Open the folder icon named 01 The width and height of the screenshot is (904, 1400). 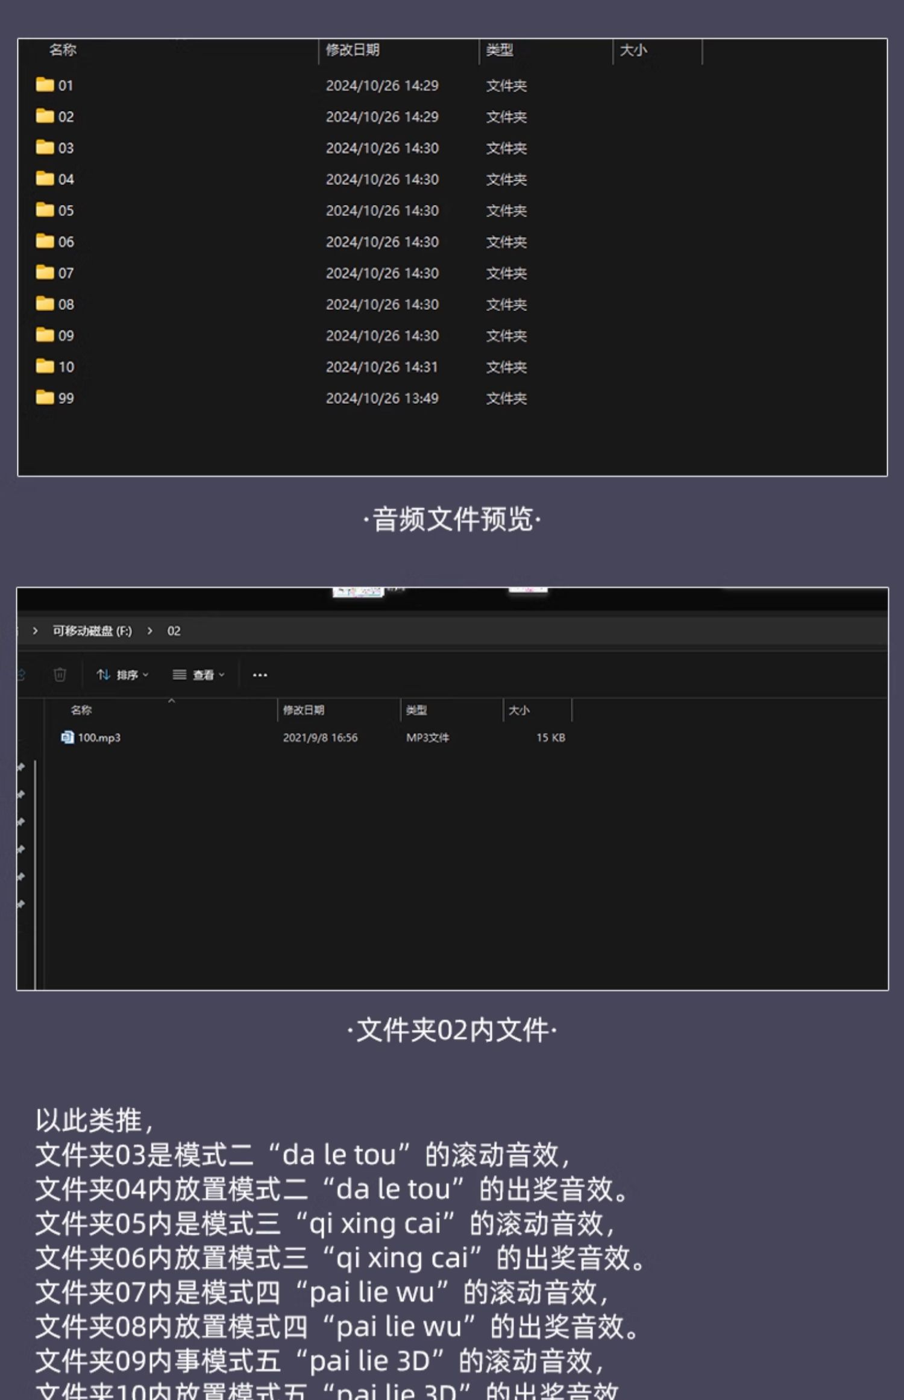(45, 85)
